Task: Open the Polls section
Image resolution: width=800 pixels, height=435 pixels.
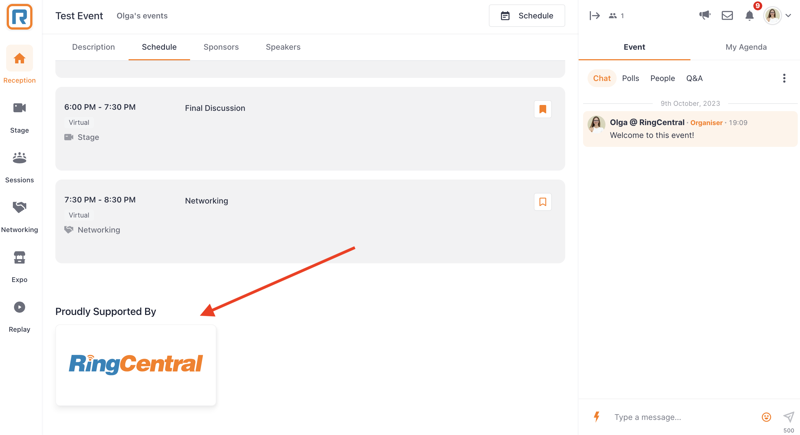Action: click(x=630, y=78)
